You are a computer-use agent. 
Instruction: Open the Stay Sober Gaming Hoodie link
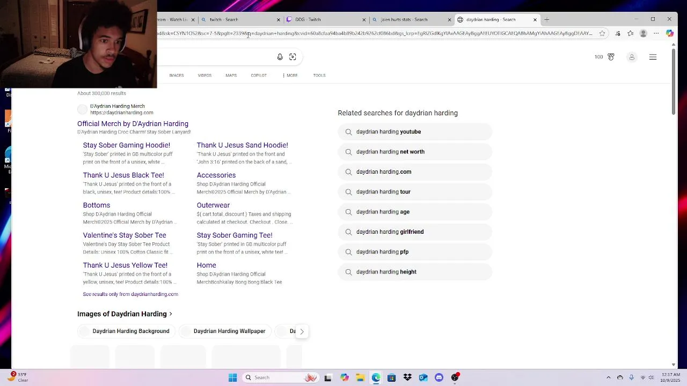click(x=126, y=145)
